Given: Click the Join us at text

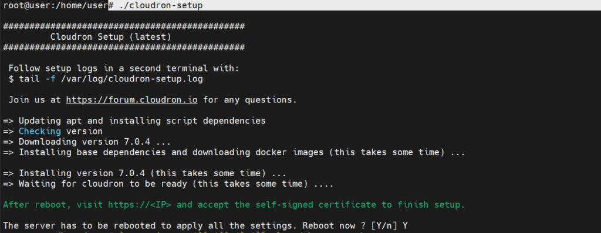Looking at the screenshot, I should [35, 100].
